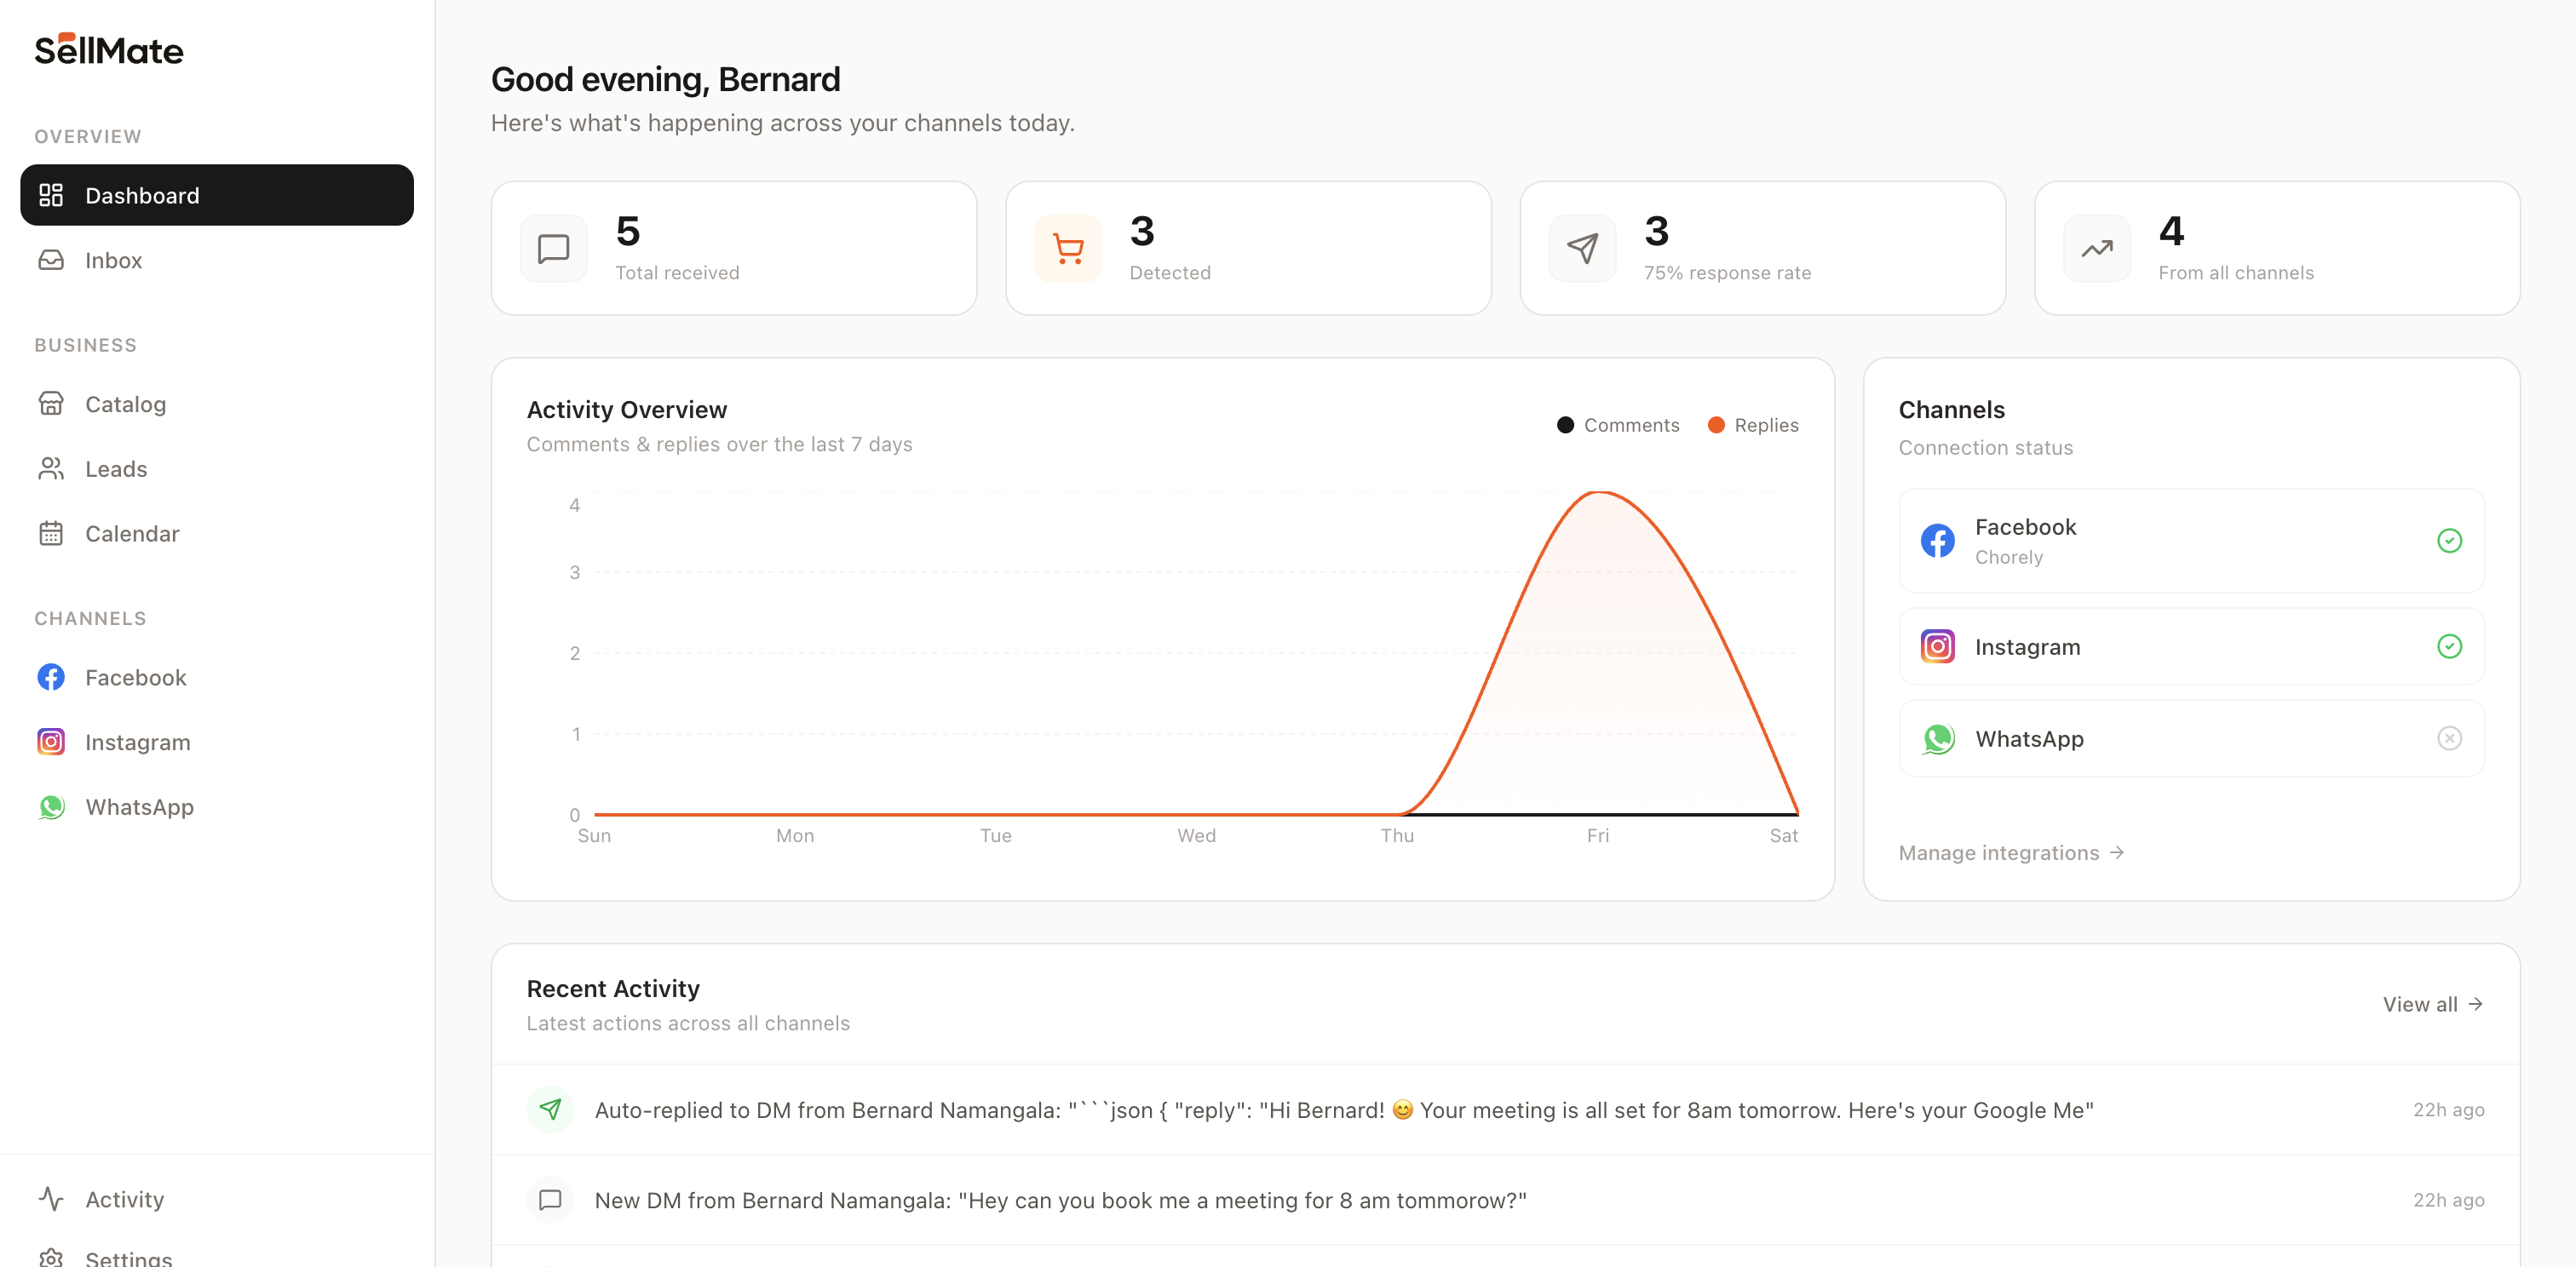Click the green check on Facebook connection

click(x=2449, y=541)
